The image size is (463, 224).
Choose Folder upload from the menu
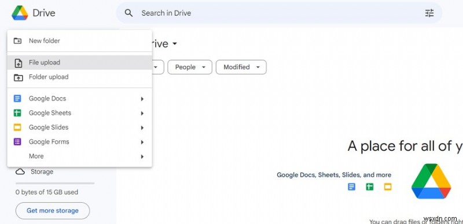tap(80, 77)
